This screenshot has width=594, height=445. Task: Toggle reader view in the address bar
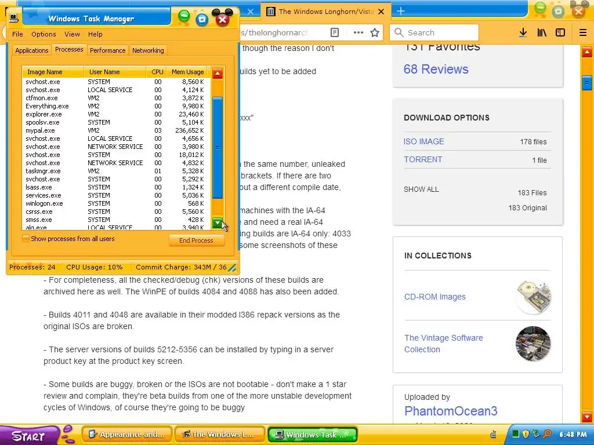335,32
